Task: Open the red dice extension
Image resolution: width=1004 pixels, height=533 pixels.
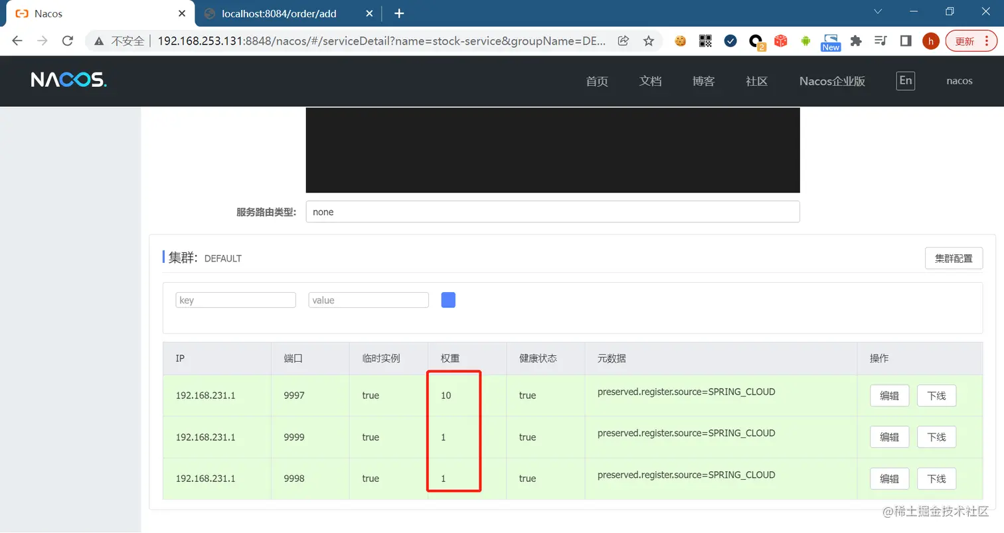Action: [x=781, y=41]
